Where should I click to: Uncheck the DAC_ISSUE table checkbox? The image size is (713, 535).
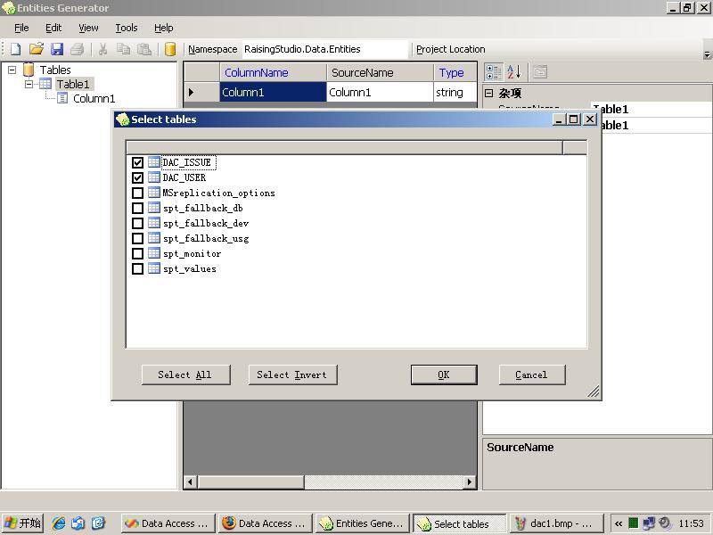pos(137,163)
